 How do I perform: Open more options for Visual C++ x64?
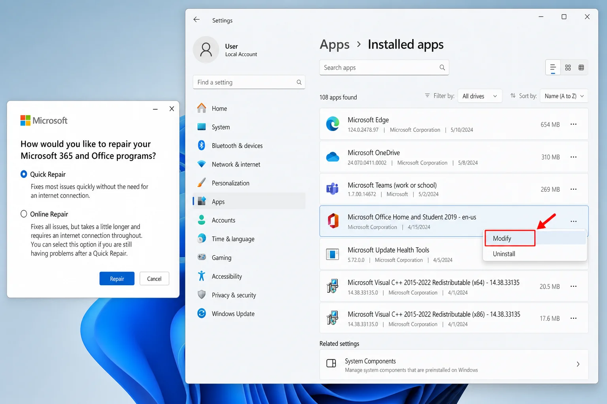click(573, 286)
